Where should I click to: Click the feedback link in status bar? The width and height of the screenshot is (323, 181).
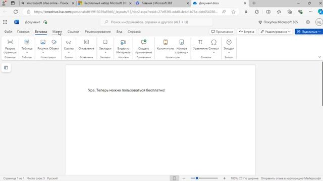click(291, 178)
